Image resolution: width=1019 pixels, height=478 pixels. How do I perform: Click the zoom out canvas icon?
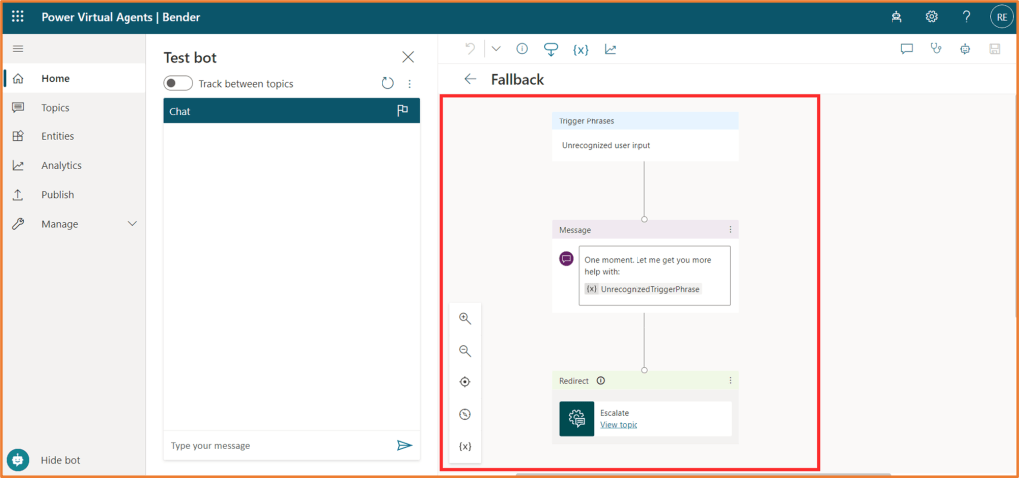click(464, 351)
